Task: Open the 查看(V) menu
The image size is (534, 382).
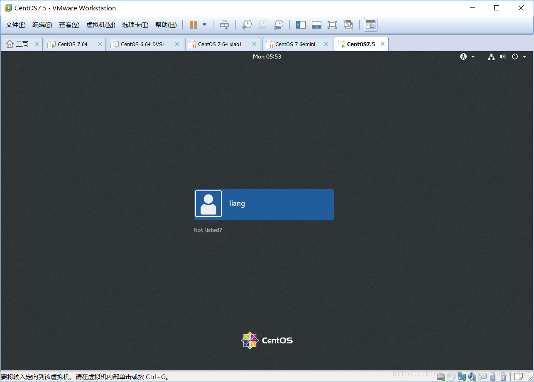Action: click(69, 25)
